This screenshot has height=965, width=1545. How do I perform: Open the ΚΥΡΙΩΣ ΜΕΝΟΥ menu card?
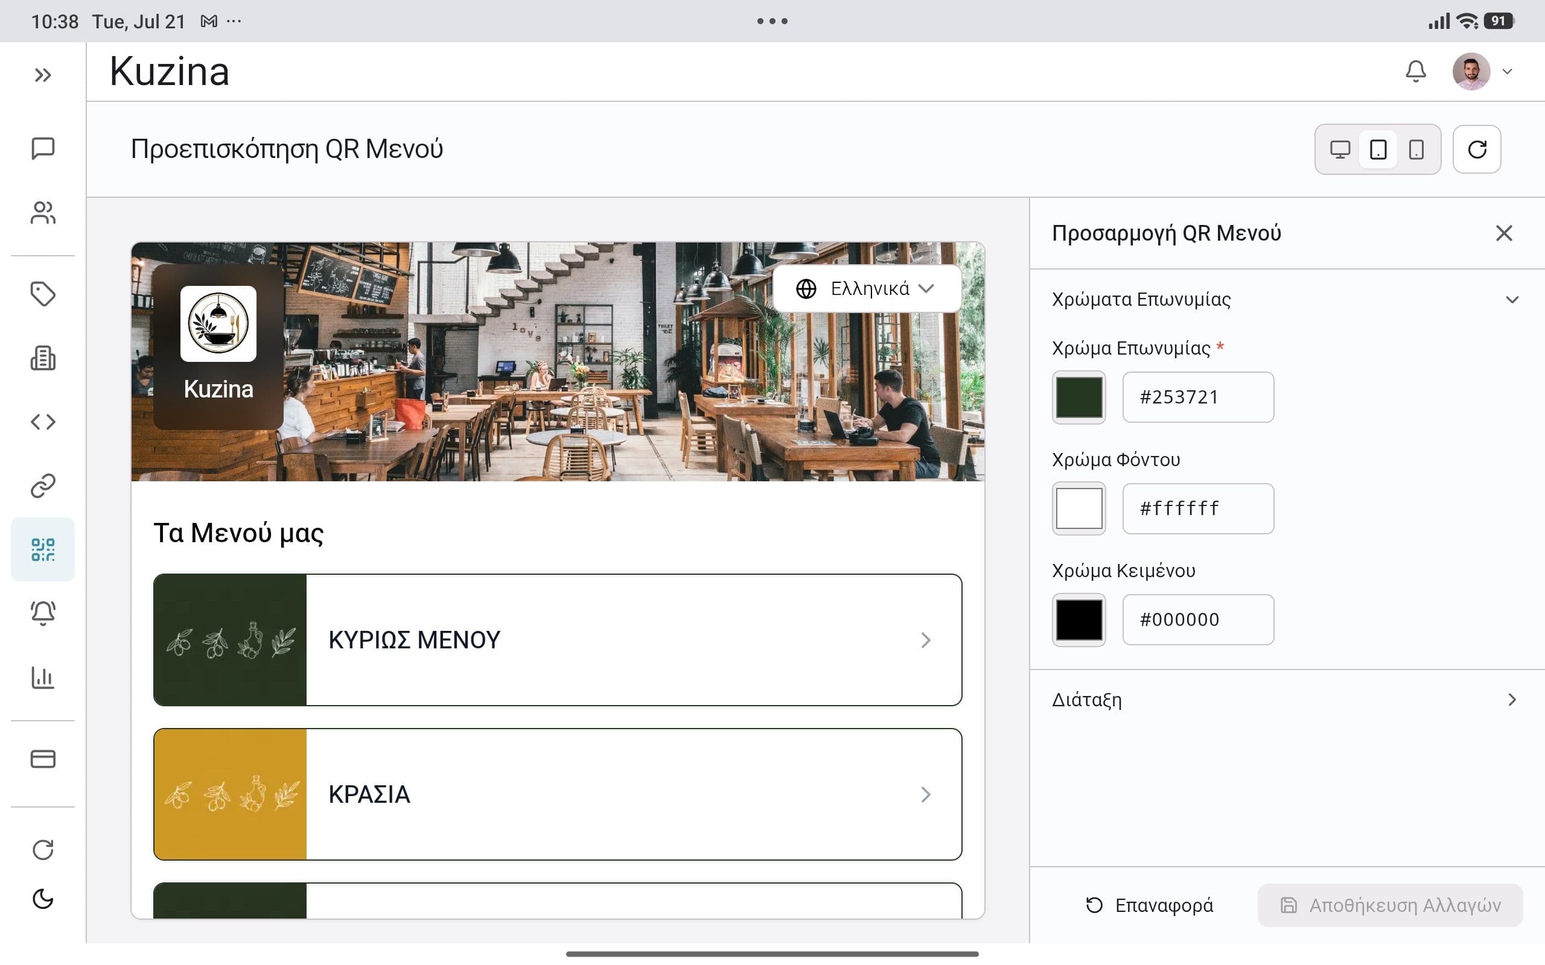(558, 640)
